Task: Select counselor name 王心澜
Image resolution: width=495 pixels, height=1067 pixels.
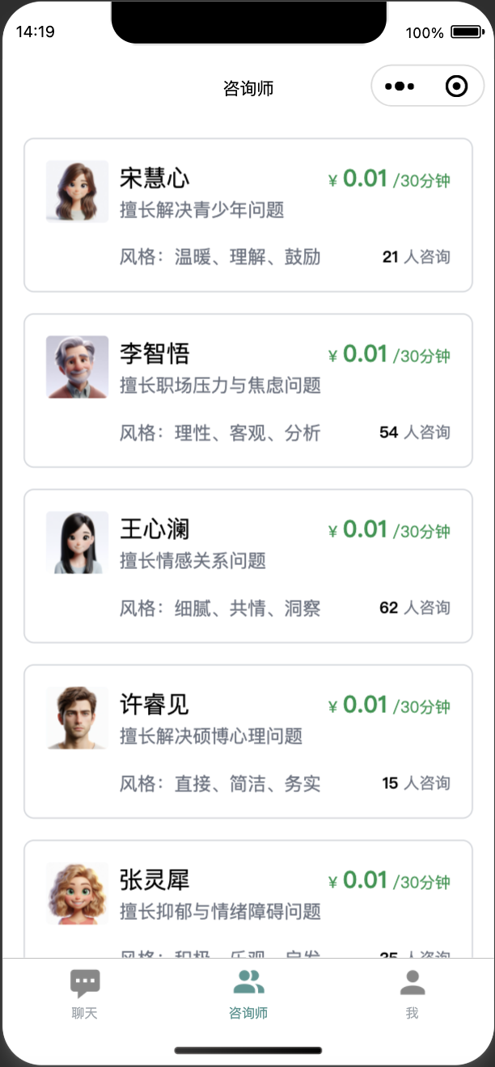Action: 154,529
